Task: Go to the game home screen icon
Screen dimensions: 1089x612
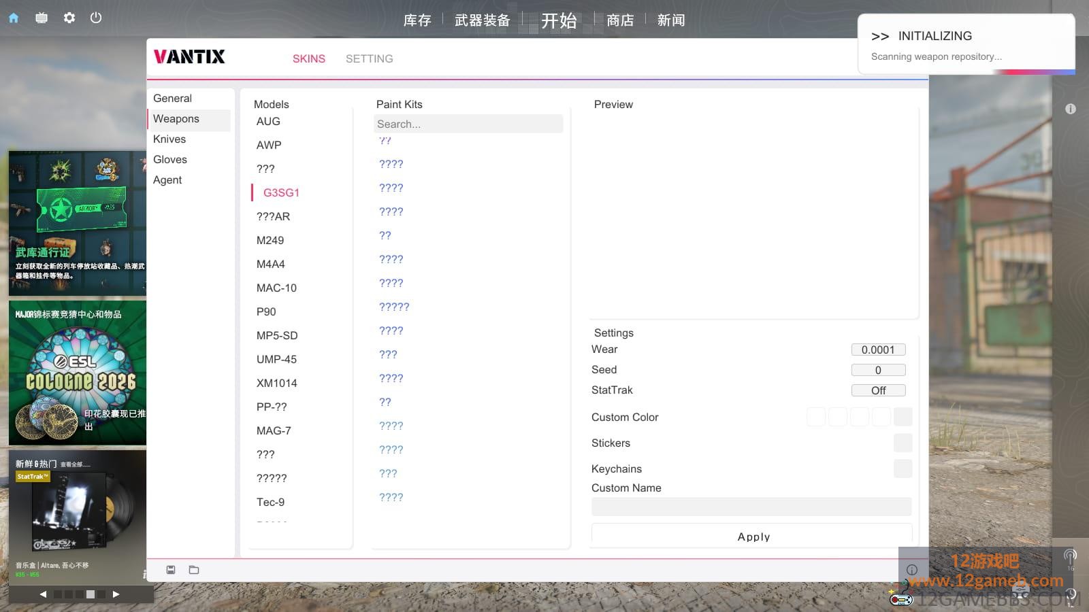Action: [14, 18]
